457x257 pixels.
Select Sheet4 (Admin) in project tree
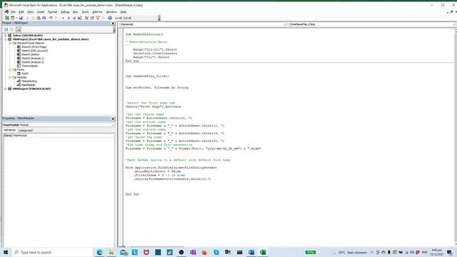click(x=30, y=54)
